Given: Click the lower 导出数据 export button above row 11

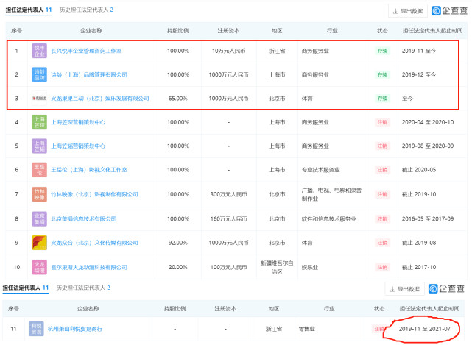Looking at the screenshot, I should pos(404,289).
